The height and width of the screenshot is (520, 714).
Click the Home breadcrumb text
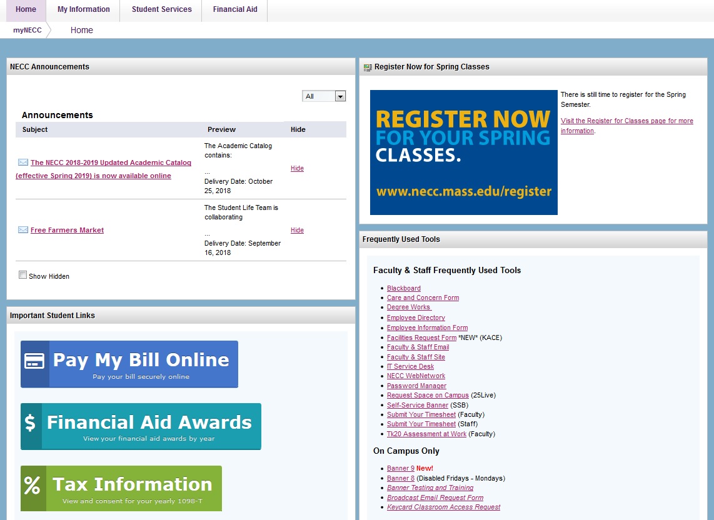pos(81,30)
